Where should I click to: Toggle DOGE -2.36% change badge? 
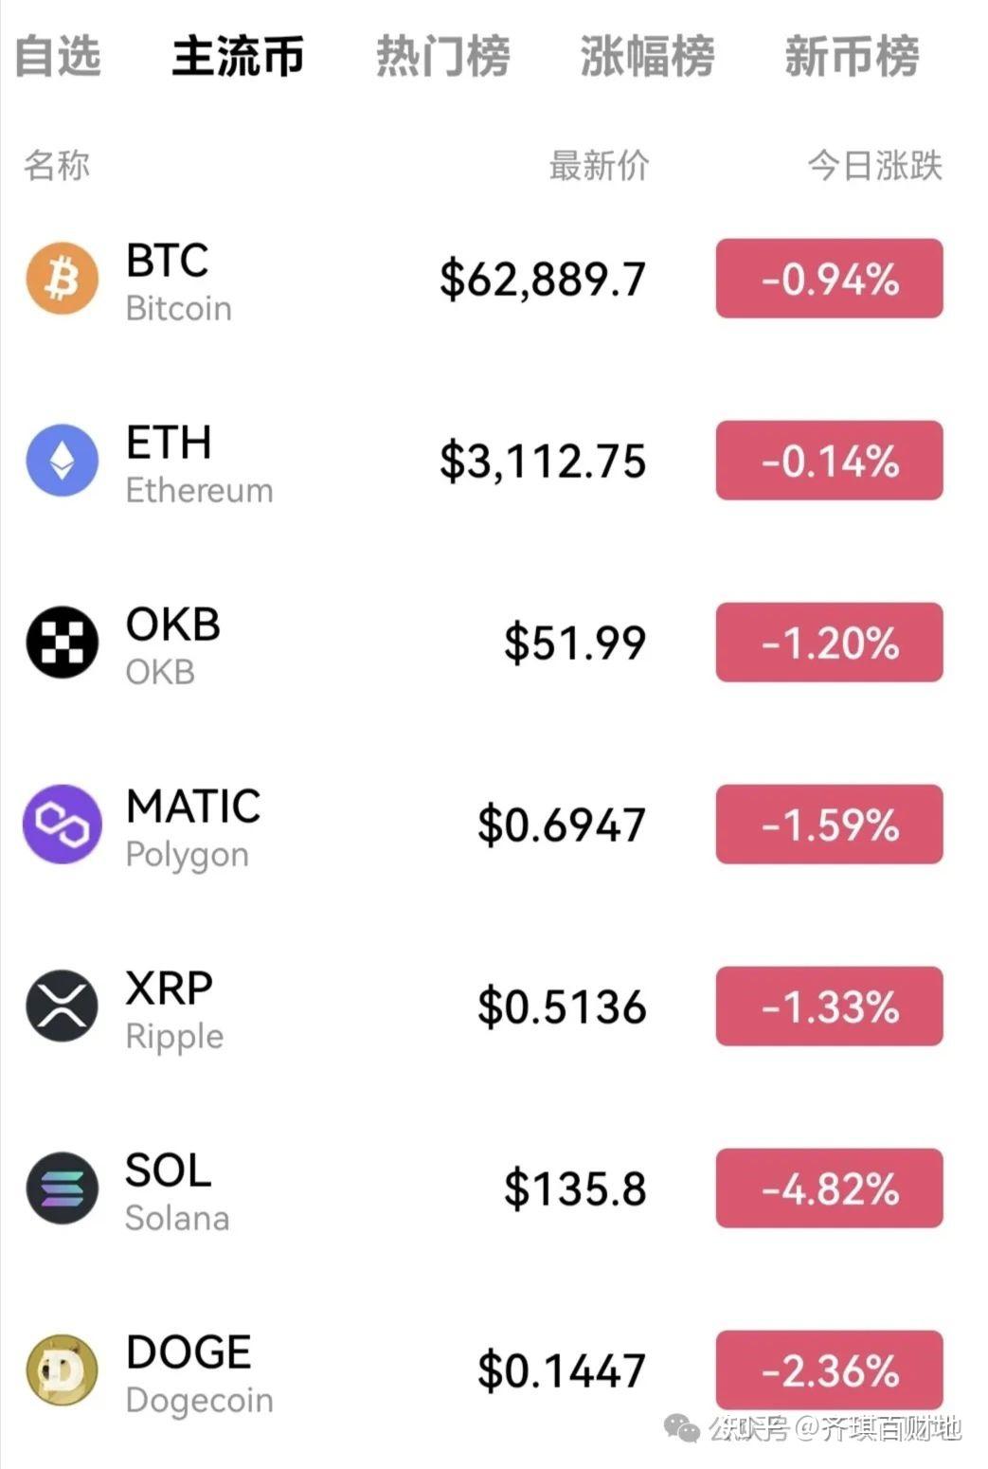coord(829,1370)
